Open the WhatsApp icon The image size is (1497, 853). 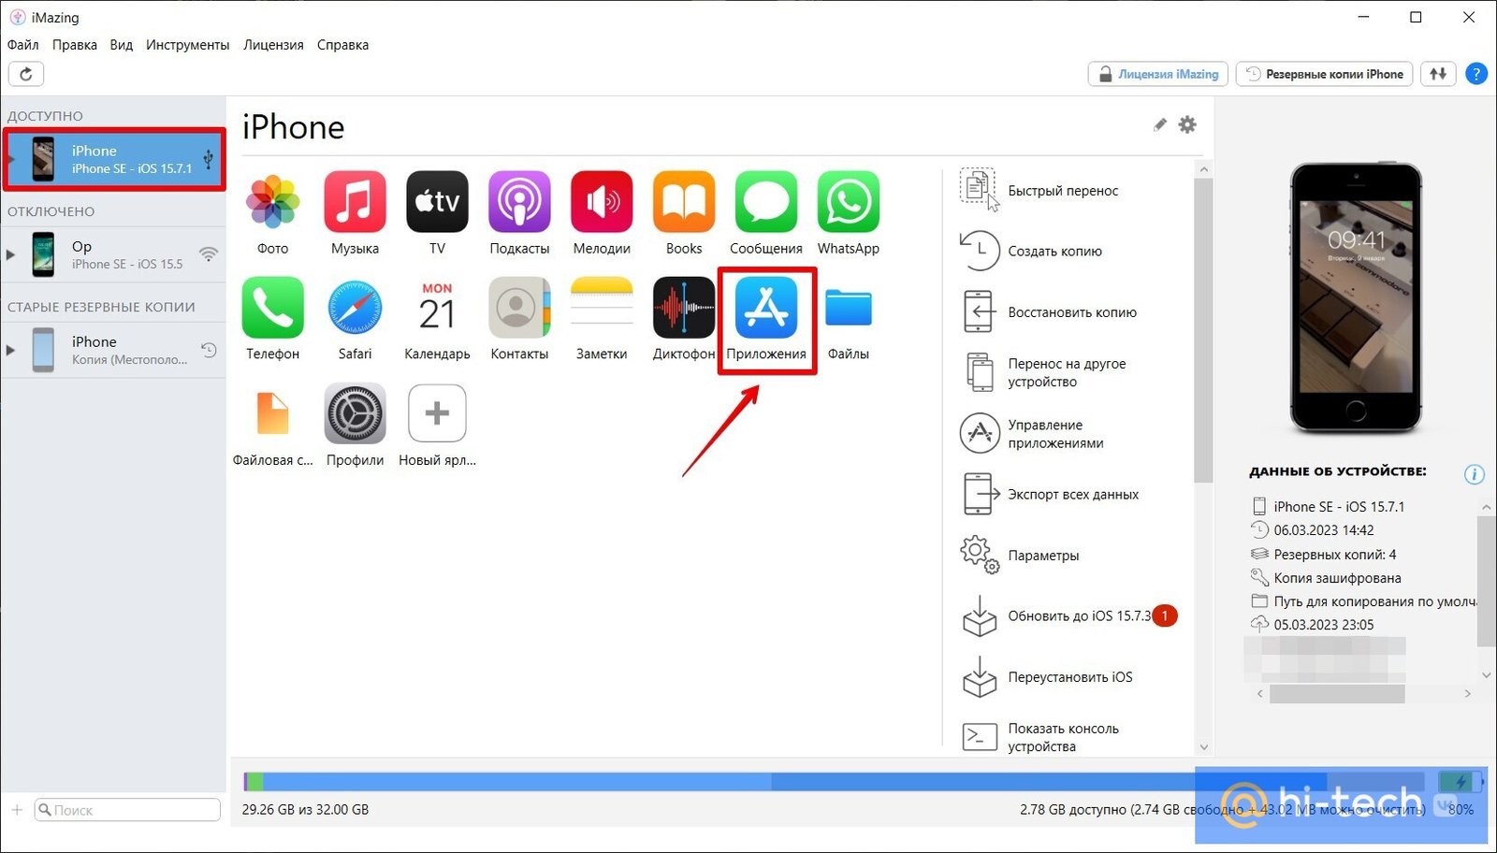[x=849, y=201]
